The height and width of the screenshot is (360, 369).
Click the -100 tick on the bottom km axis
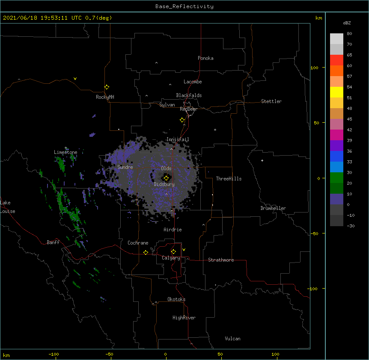54,354
